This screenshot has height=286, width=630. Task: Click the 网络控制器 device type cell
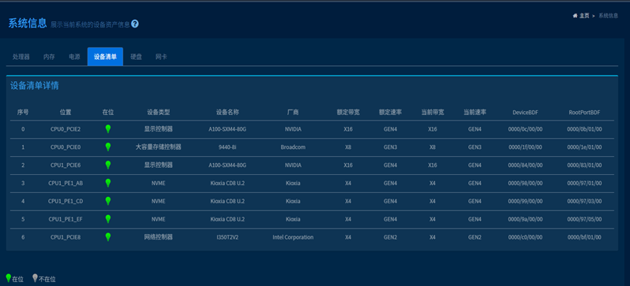[x=159, y=237]
